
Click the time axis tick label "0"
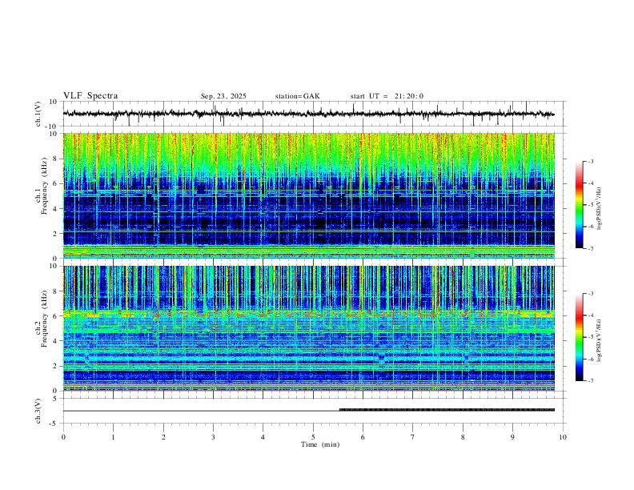click(x=63, y=437)
